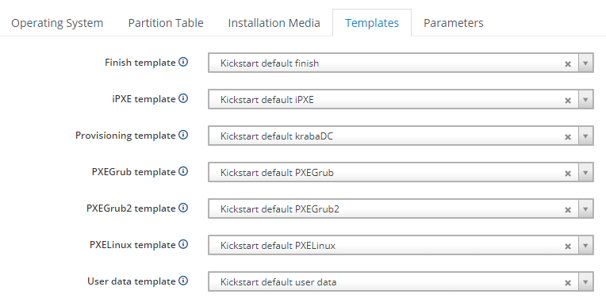Switch to the Operating System tab
Viewport: 606px width, 306px height.
click(57, 23)
